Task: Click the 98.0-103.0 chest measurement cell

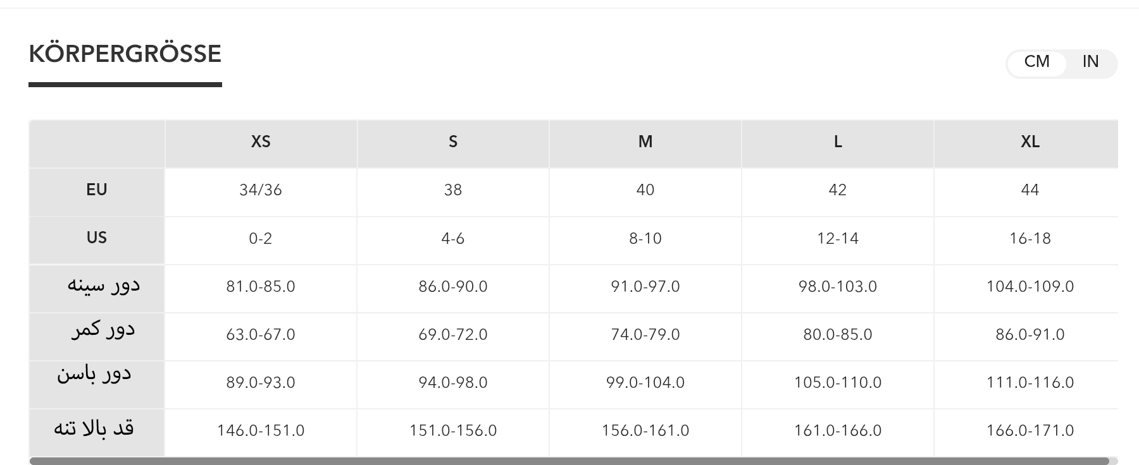Action: [x=838, y=287]
